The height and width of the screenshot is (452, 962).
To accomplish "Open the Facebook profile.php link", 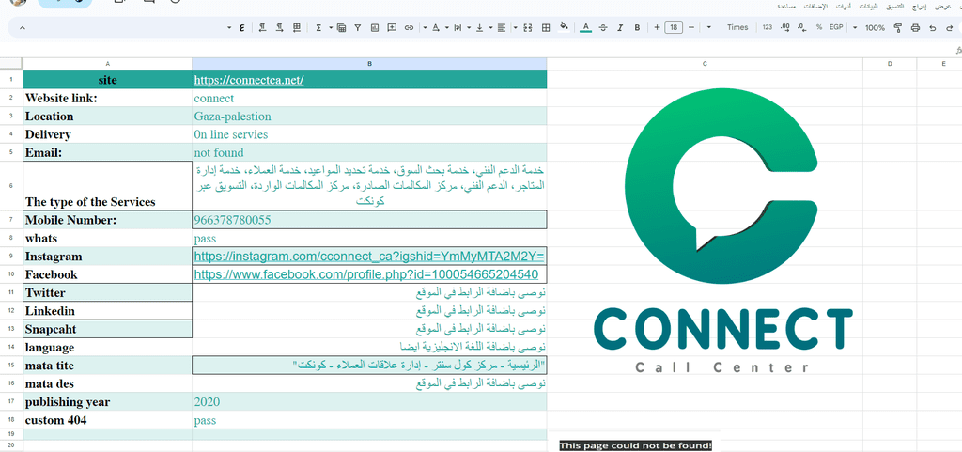I will 366,274.
